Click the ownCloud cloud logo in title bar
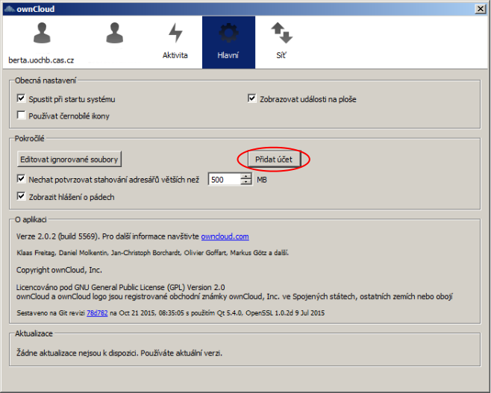 point(10,9)
